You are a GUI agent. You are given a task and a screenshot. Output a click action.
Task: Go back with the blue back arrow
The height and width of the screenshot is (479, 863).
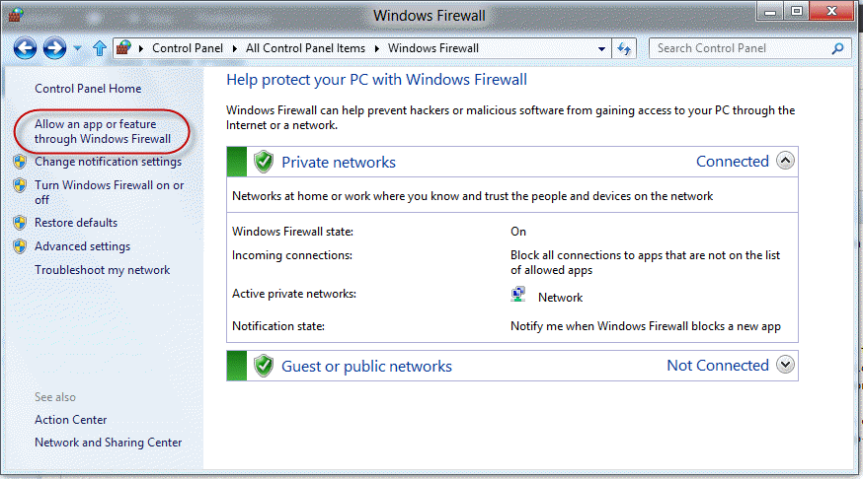25,48
